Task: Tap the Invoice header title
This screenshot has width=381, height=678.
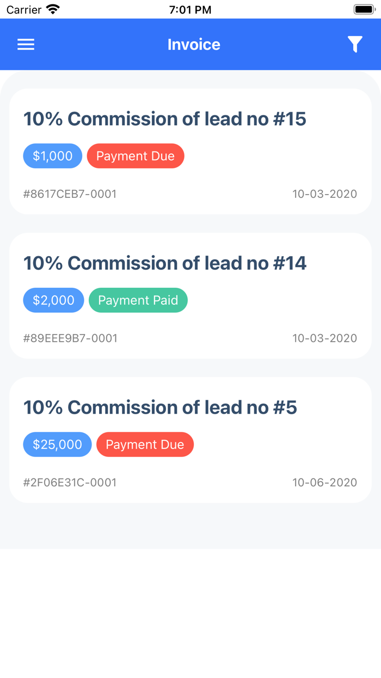Action: (194, 45)
